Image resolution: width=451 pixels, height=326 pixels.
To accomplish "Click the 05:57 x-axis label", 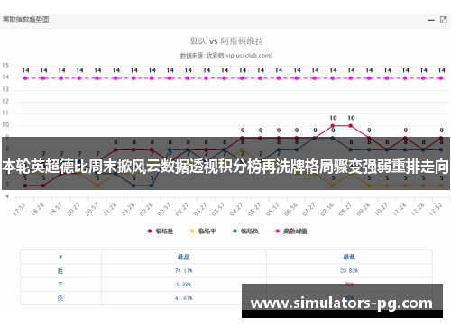I will 272,209.
